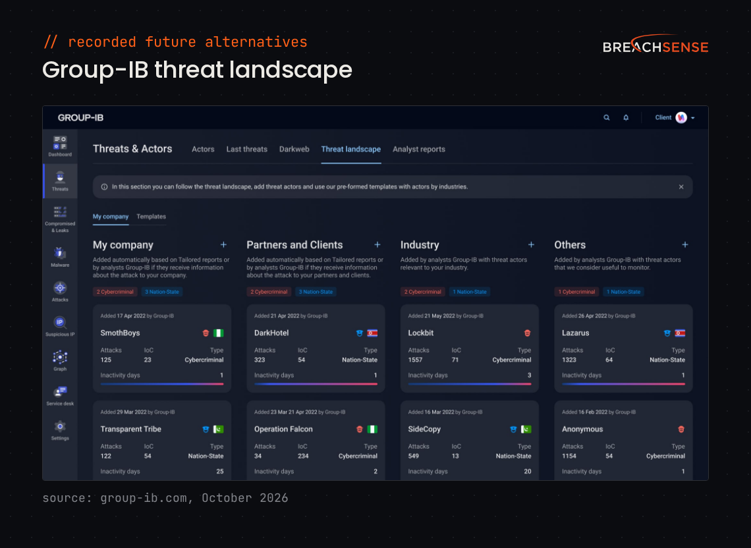This screenshot has width=751, height=548.
Task: Click the Lockbit red mask icon
Action: (527, 333)
